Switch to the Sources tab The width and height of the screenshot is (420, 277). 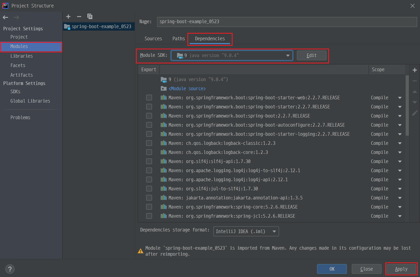(153, 39)
